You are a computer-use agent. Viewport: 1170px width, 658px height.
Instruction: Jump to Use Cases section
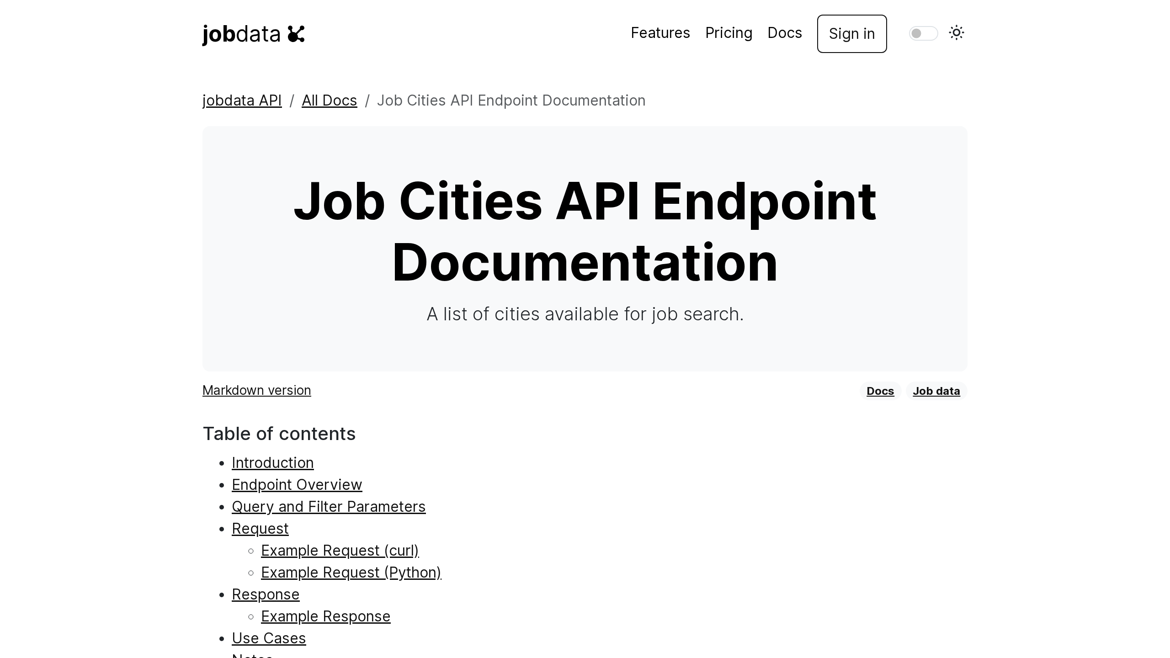click(x=269, y=638)
